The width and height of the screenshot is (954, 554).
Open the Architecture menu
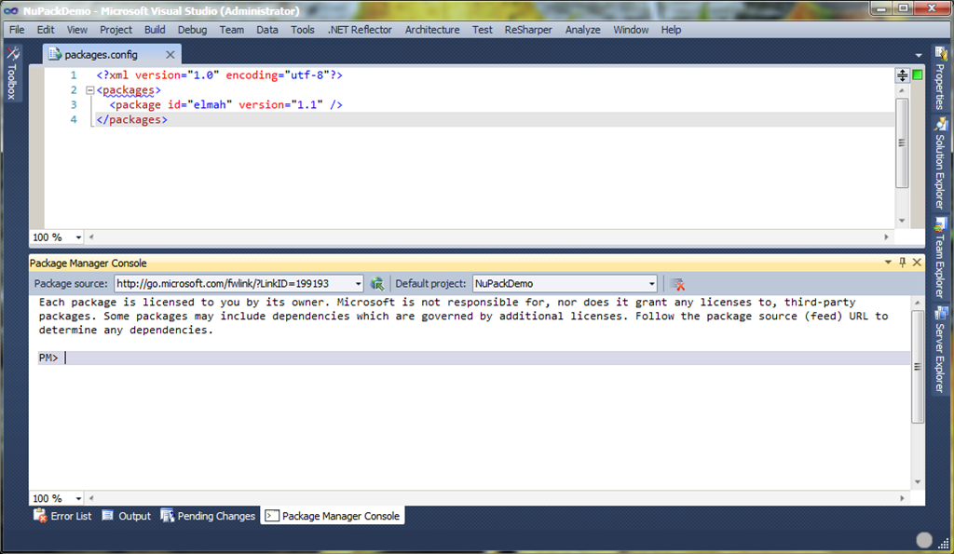click(x=432, y=30)
